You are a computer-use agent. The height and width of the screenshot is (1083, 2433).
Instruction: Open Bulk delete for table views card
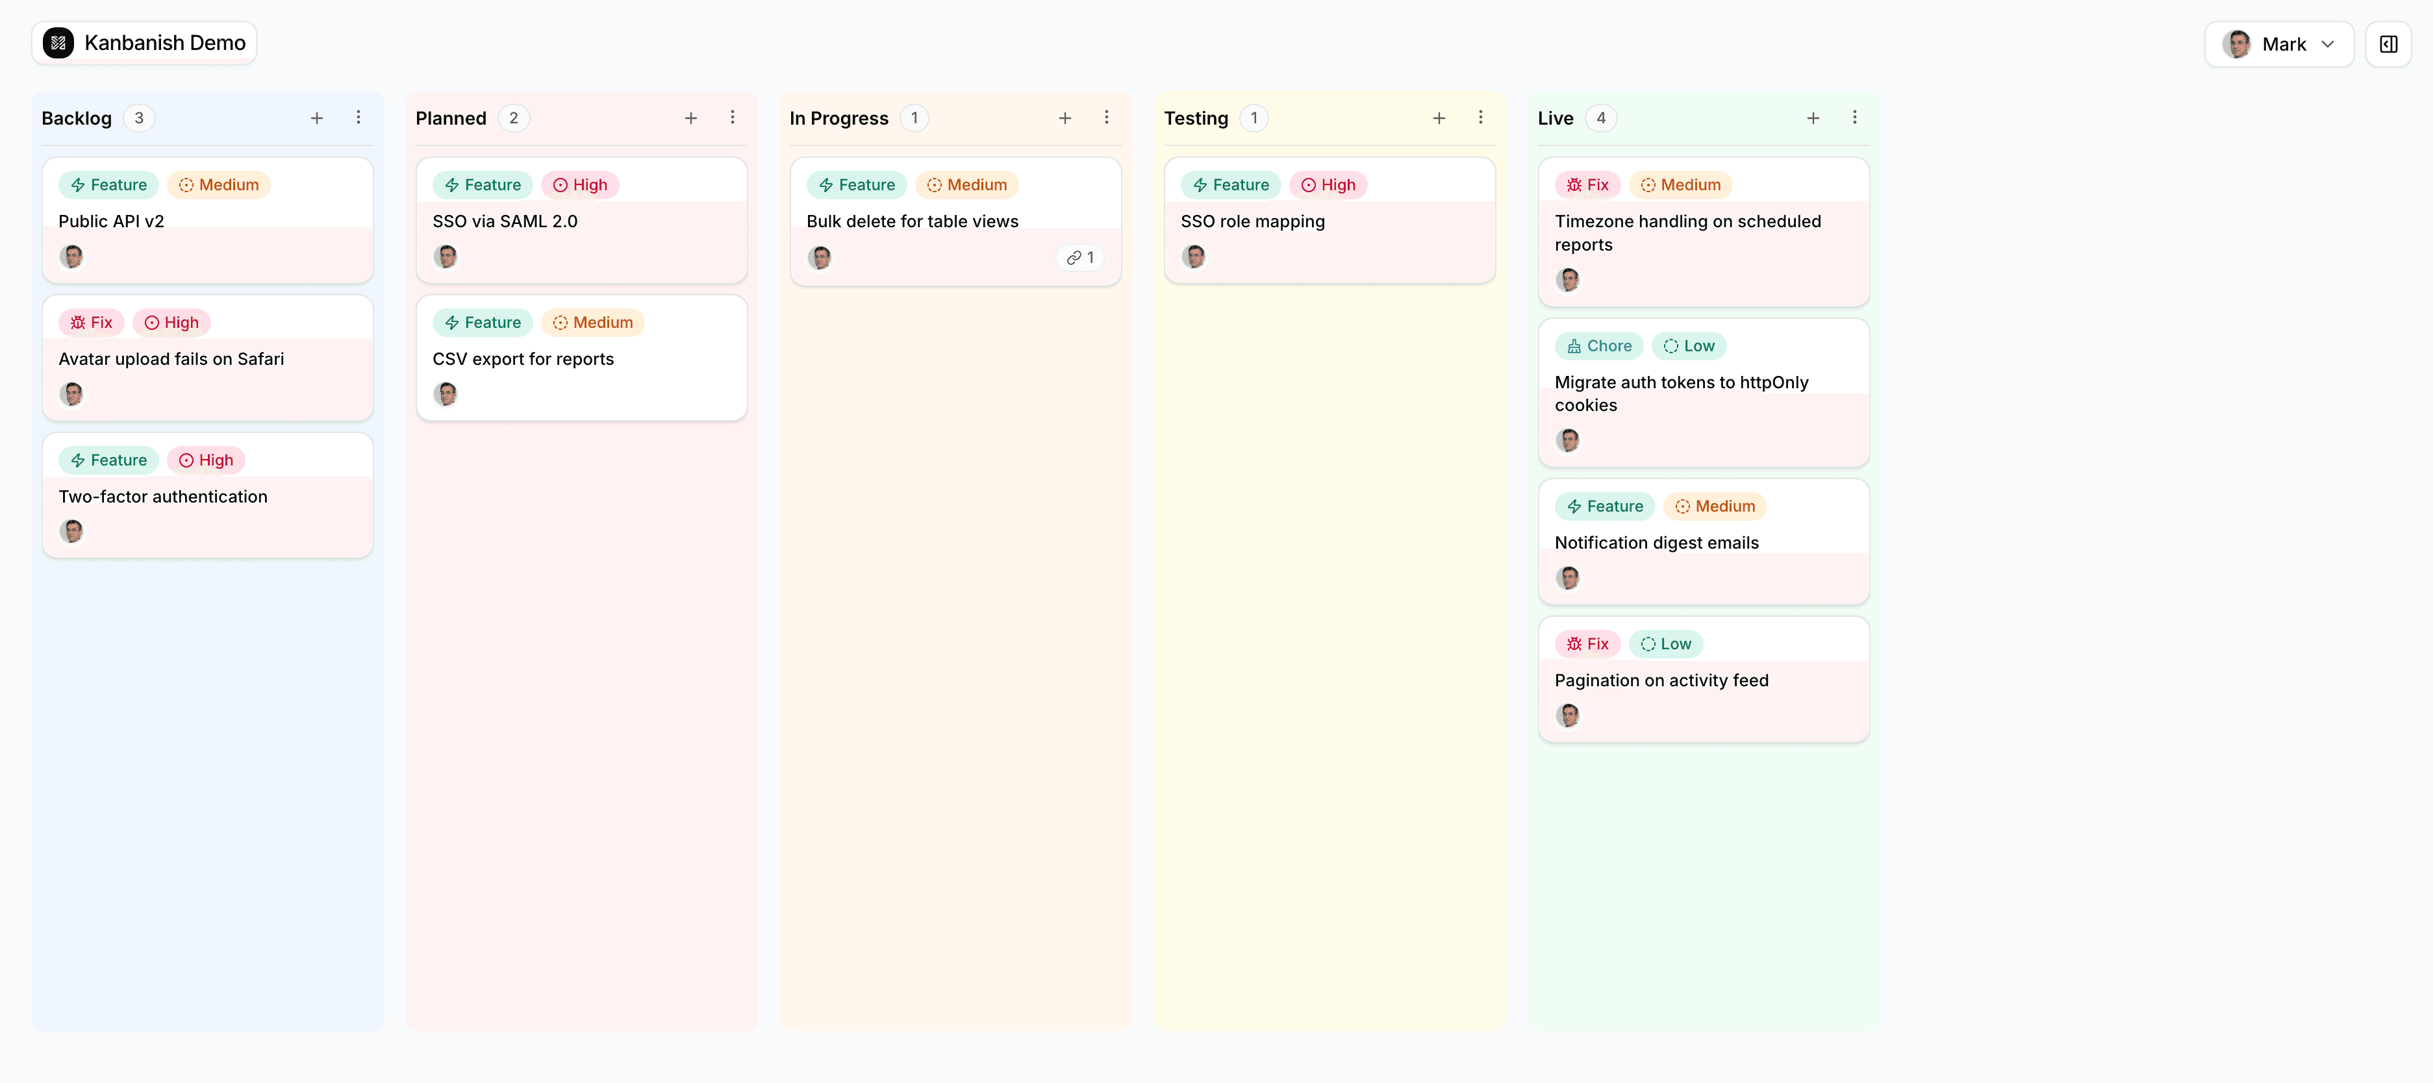click(956, 222)
